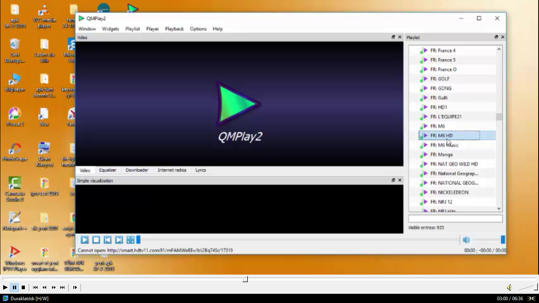The height and width of the screenshot is (303, 539).
Task: Select the Video tab
Action: coord(85,170)
